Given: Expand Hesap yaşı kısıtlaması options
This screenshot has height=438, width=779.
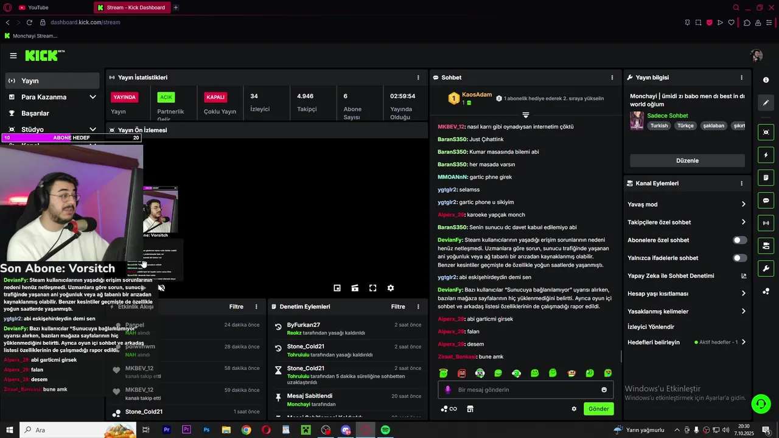Looking at the screenshot, I should [x=743, y=293].
